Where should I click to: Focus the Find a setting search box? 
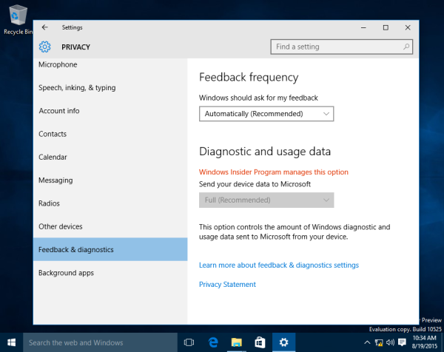click(341, 47)
